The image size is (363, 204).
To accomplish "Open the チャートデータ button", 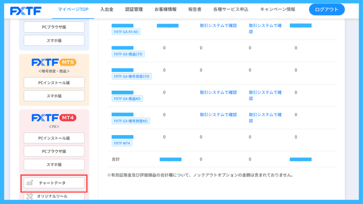I will pos(54,183).
